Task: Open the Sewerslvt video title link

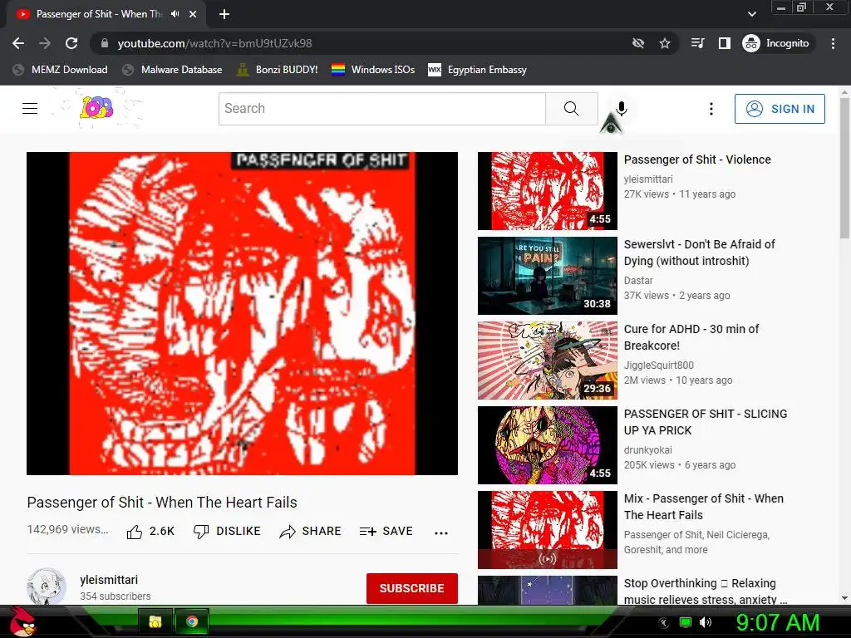Action: click(700, 253)
